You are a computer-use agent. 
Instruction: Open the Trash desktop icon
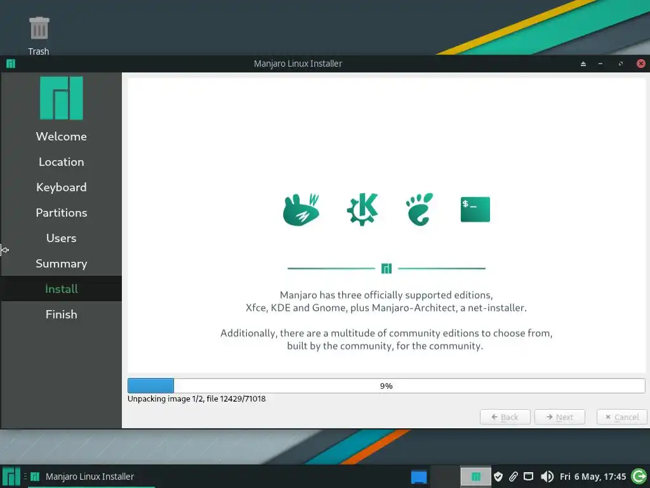pyautogui.click(x=39, y=36)
